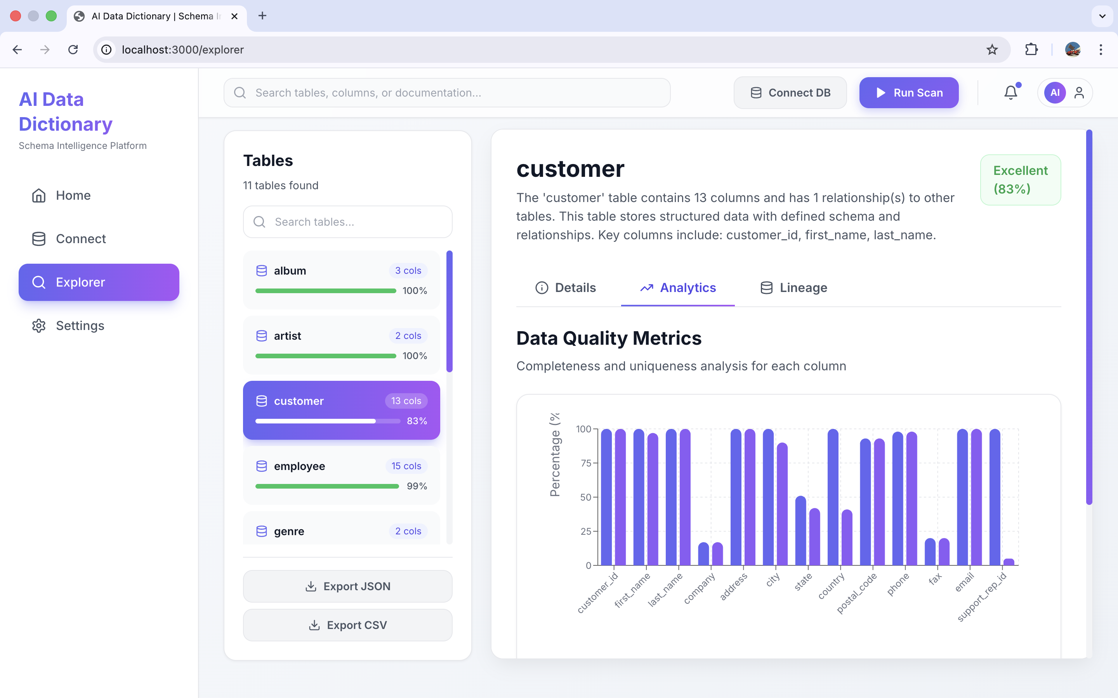This screenshot has height=698, width=1118.
Task: Click the play icon inside Run Scan
Action: click(x=881, y=92)
